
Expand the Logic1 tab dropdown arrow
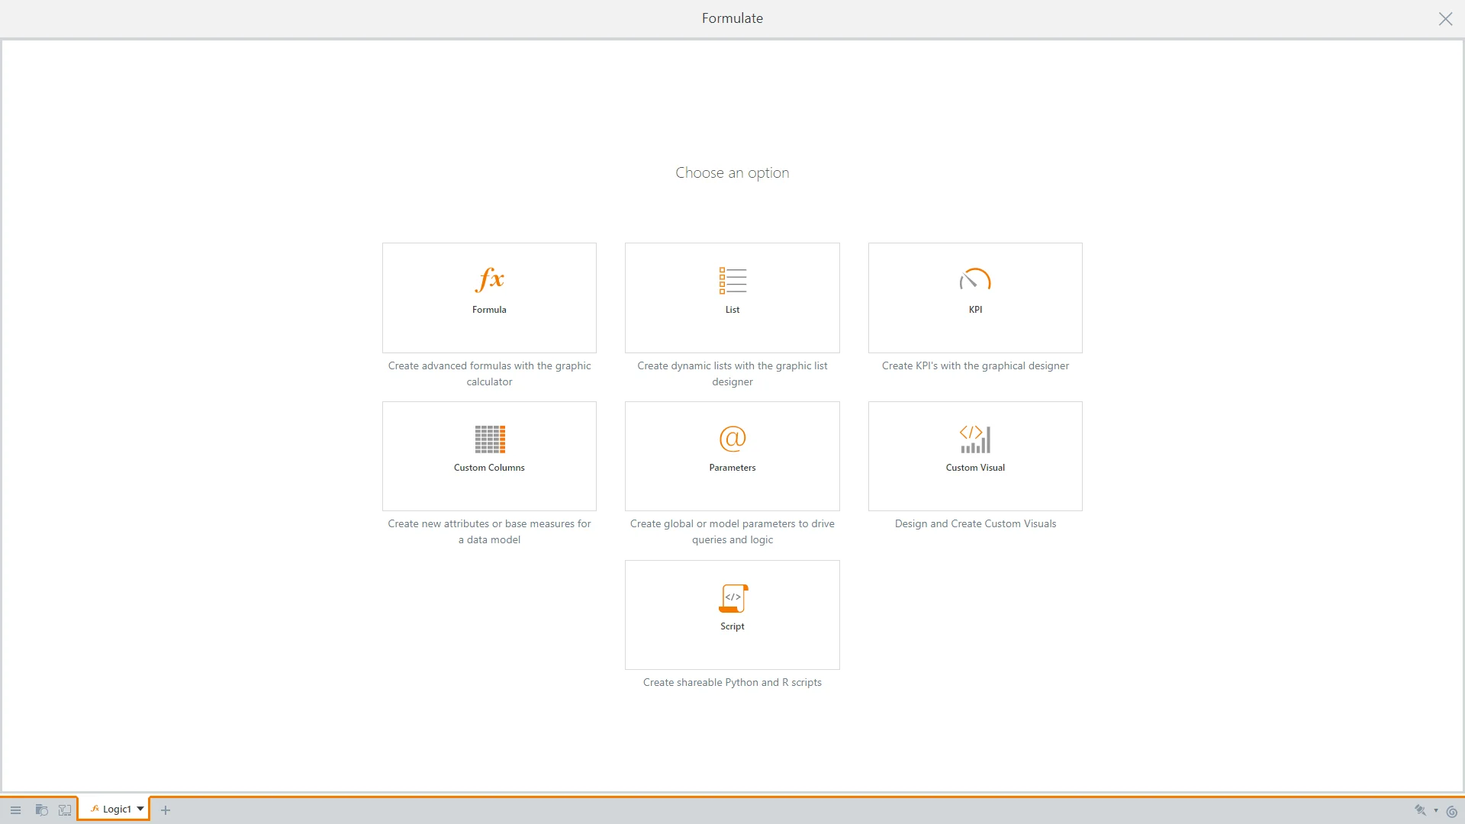[x=140, y=809]
